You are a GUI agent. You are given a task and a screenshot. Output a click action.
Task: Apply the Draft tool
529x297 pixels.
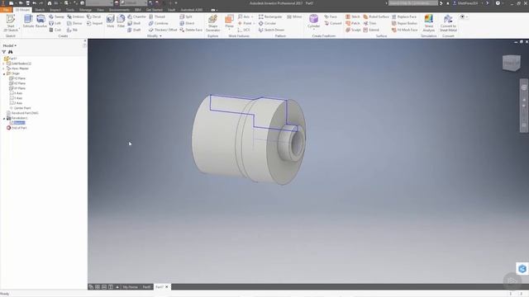(134, 30)
